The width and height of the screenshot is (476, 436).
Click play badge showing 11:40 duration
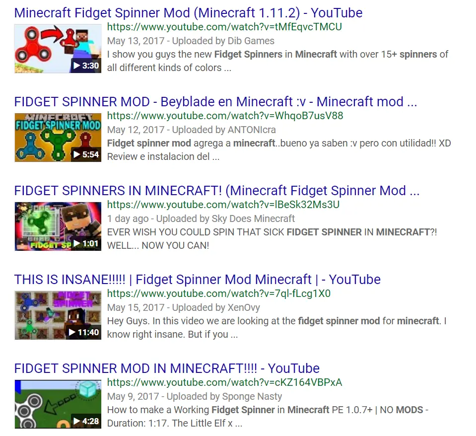[x=83, y=333]
